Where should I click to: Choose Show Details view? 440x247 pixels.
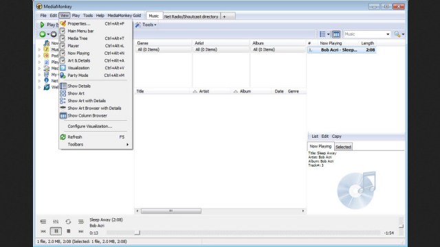tap(96, 86)
